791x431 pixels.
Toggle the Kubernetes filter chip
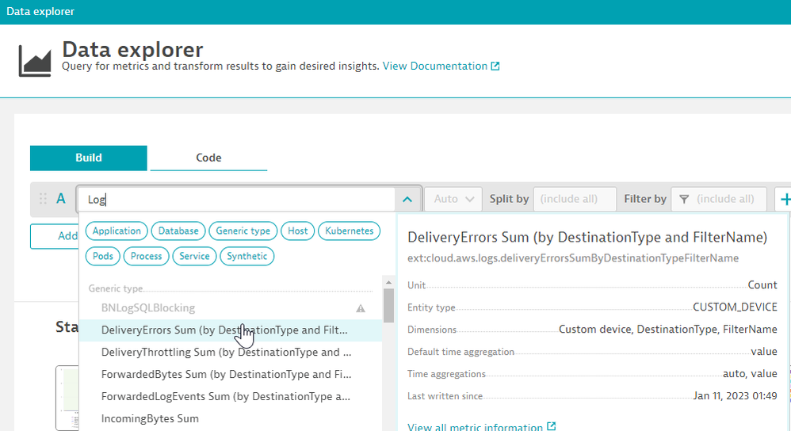pyautogui.click(x=349, y=231)
